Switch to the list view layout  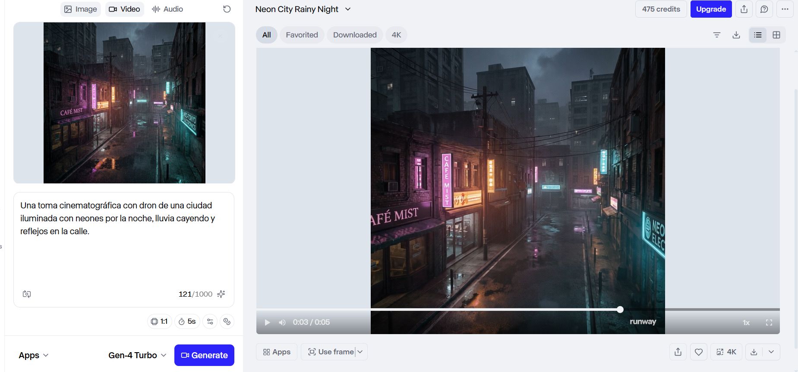[758, 35]
